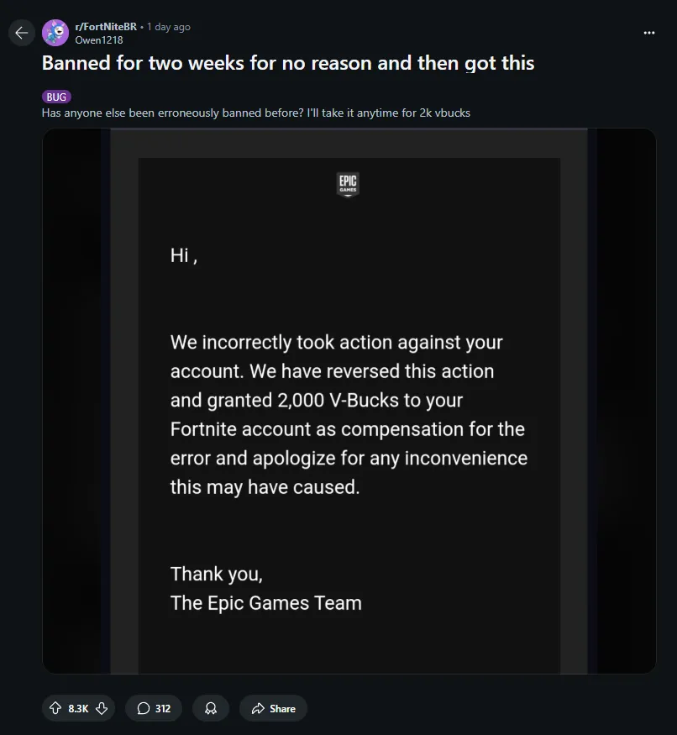Click the post title text

click(x=287, y=62)
